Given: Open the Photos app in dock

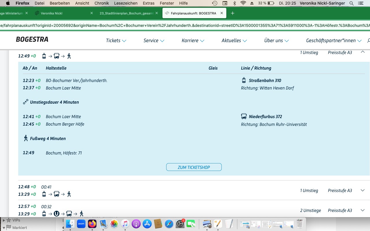Looking at the screenshot, I should click(x=114, y=224).
